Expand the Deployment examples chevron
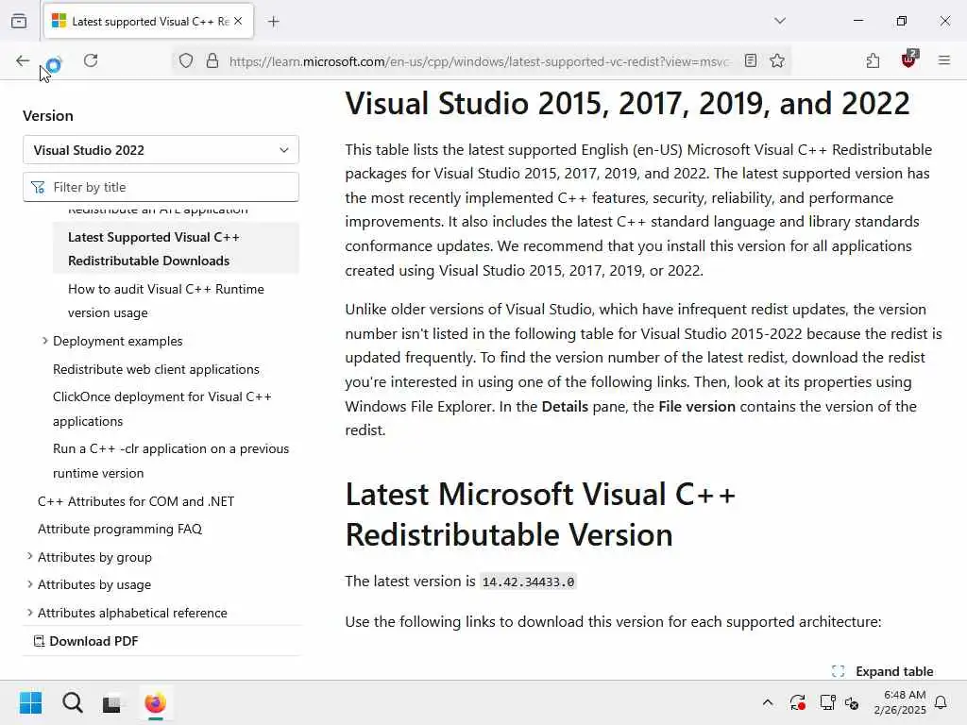967x725 pixels. click(44, 340)
